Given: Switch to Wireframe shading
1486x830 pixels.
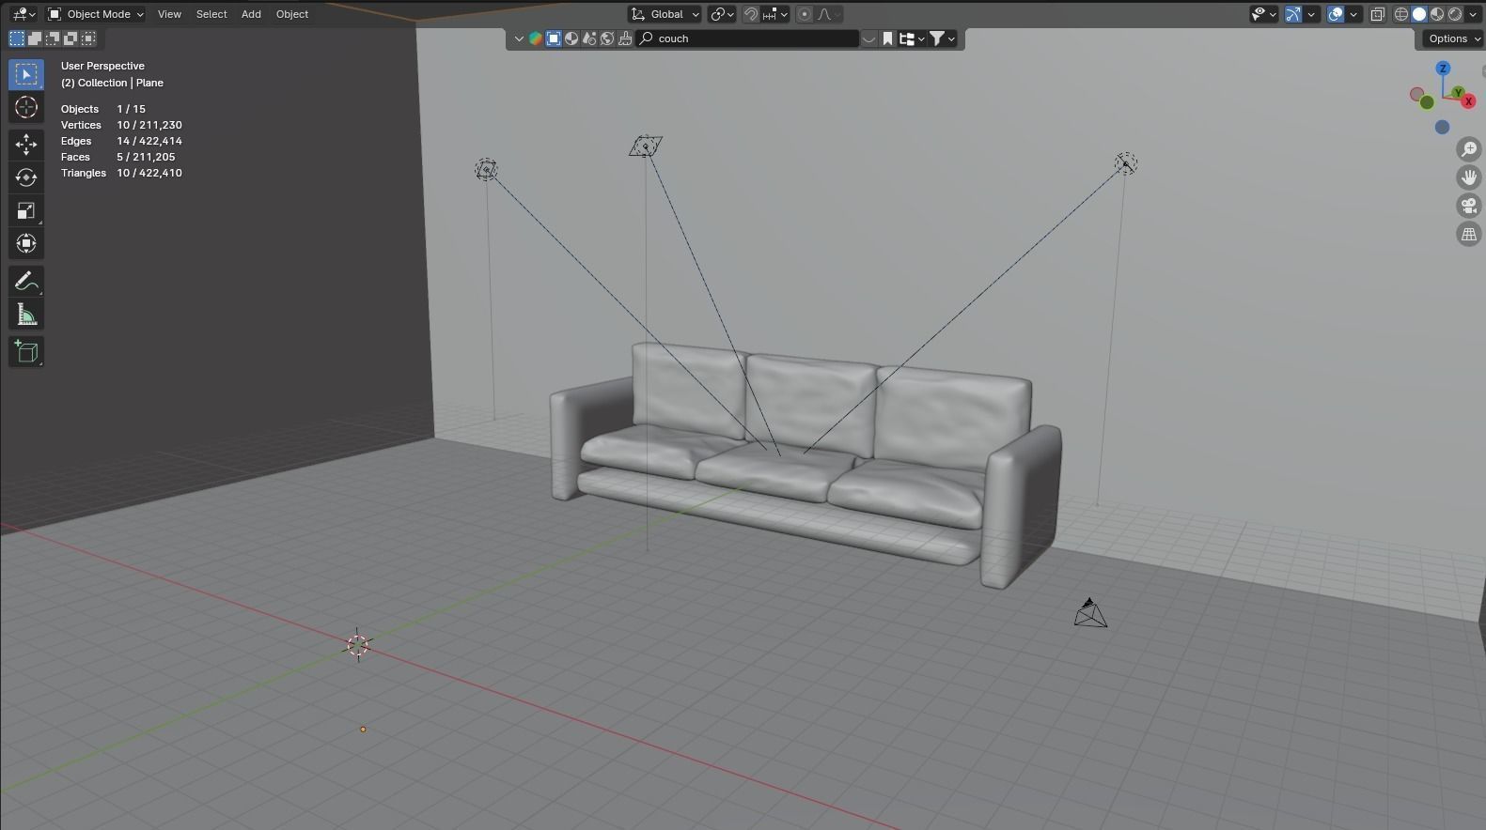Looking at the screenshot, I should click(x=1401, y=14).
